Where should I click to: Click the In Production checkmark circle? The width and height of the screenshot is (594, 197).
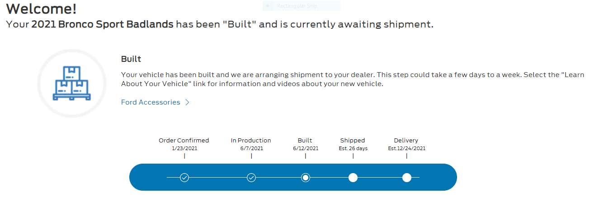coord(251,178)
